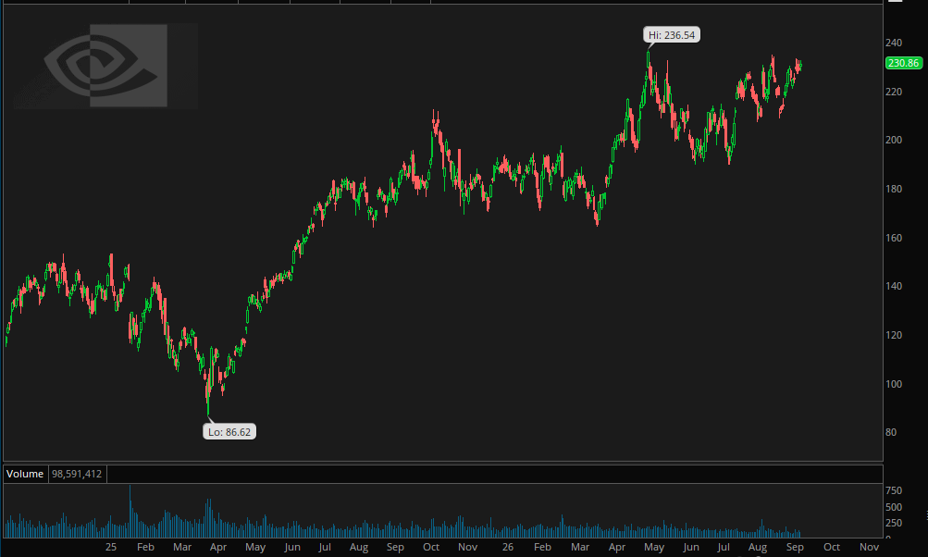Screen dimensions: 928x557
Task: Click the 250 volume axis label
Action: [894, 524]
